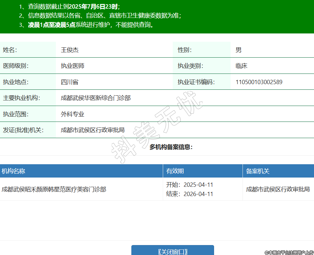The height and width of the screenshot is (255, 314).
Task: Click the main institution 成都武侯华医新综合门诊部
Action: coord(96,98)
